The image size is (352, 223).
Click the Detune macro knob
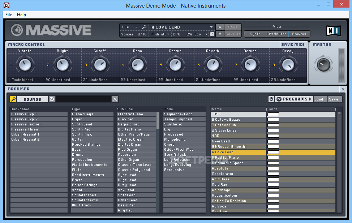click(x=250, y=65)
